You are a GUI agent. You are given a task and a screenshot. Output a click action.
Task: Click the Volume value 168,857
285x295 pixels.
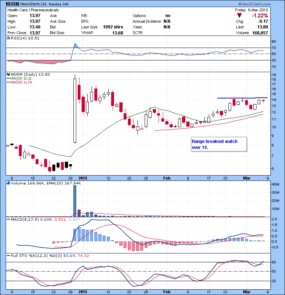[260, 33]
